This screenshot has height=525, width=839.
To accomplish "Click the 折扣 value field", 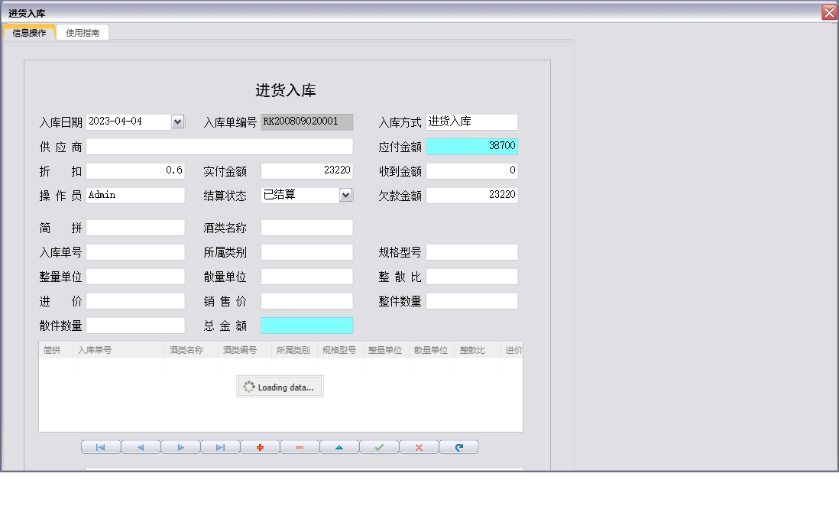I will (135, 170).
